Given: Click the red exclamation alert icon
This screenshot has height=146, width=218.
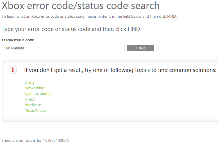Looking at the screenshot, I should (13, 70).
